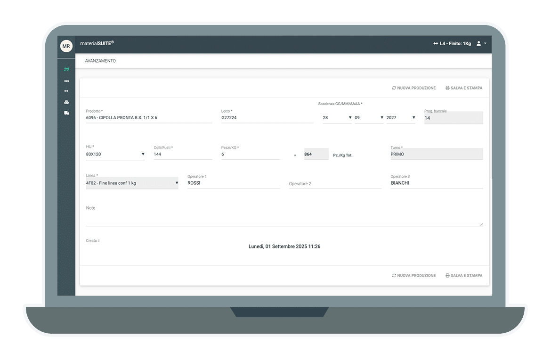Click the double-arrow icon in the sidebar
The image size is (551, 361).
point(66,91)
